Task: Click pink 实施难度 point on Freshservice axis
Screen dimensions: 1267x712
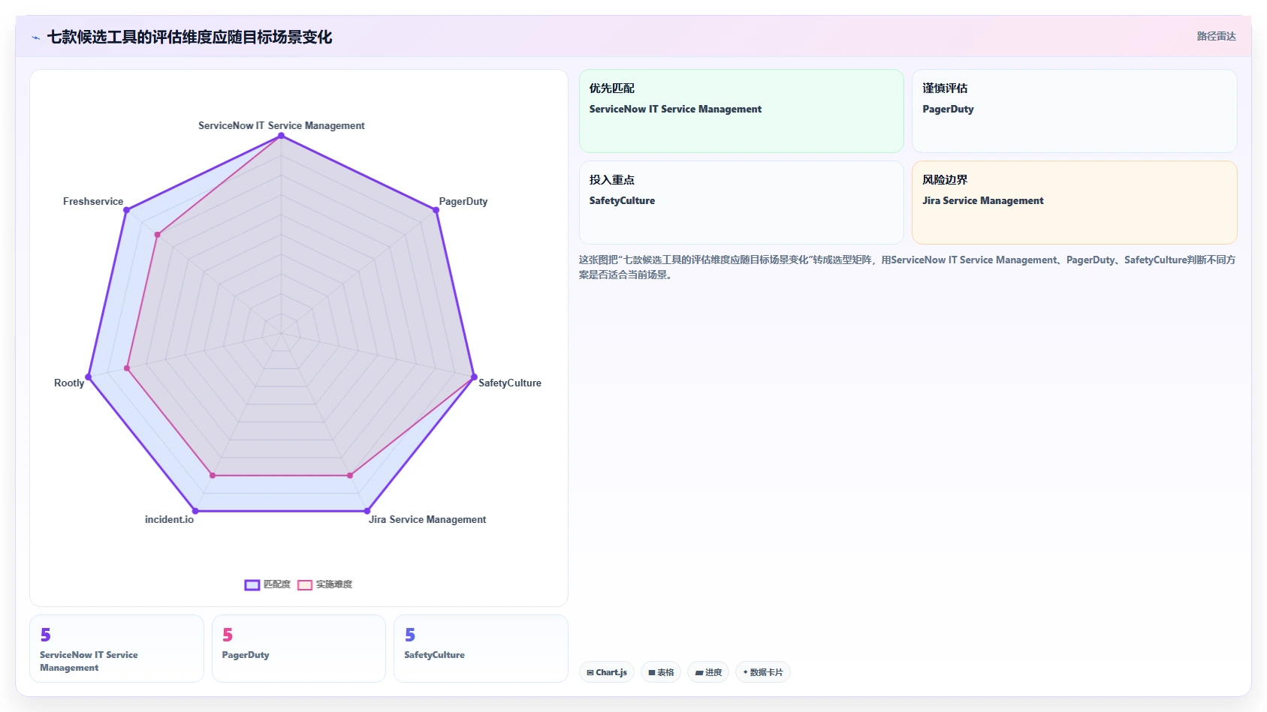Action: pos(157,235)
